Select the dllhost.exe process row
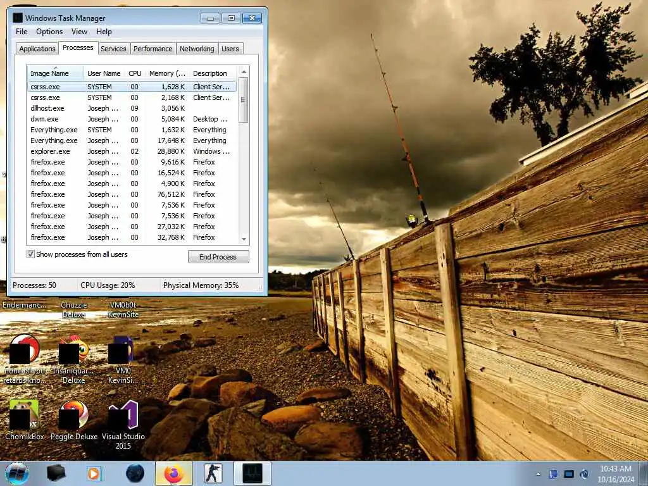 [132, 108]
